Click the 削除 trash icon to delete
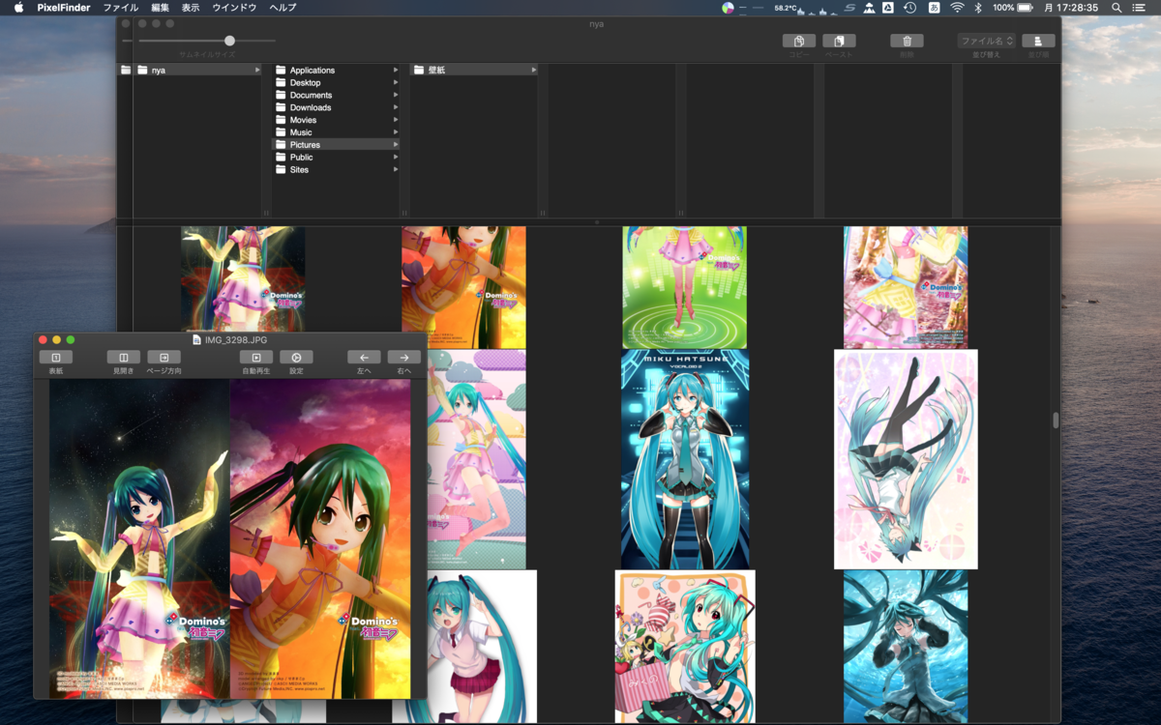Viewport: 1161px width, 725px height. pyautogui.click(x=906, y=41)
